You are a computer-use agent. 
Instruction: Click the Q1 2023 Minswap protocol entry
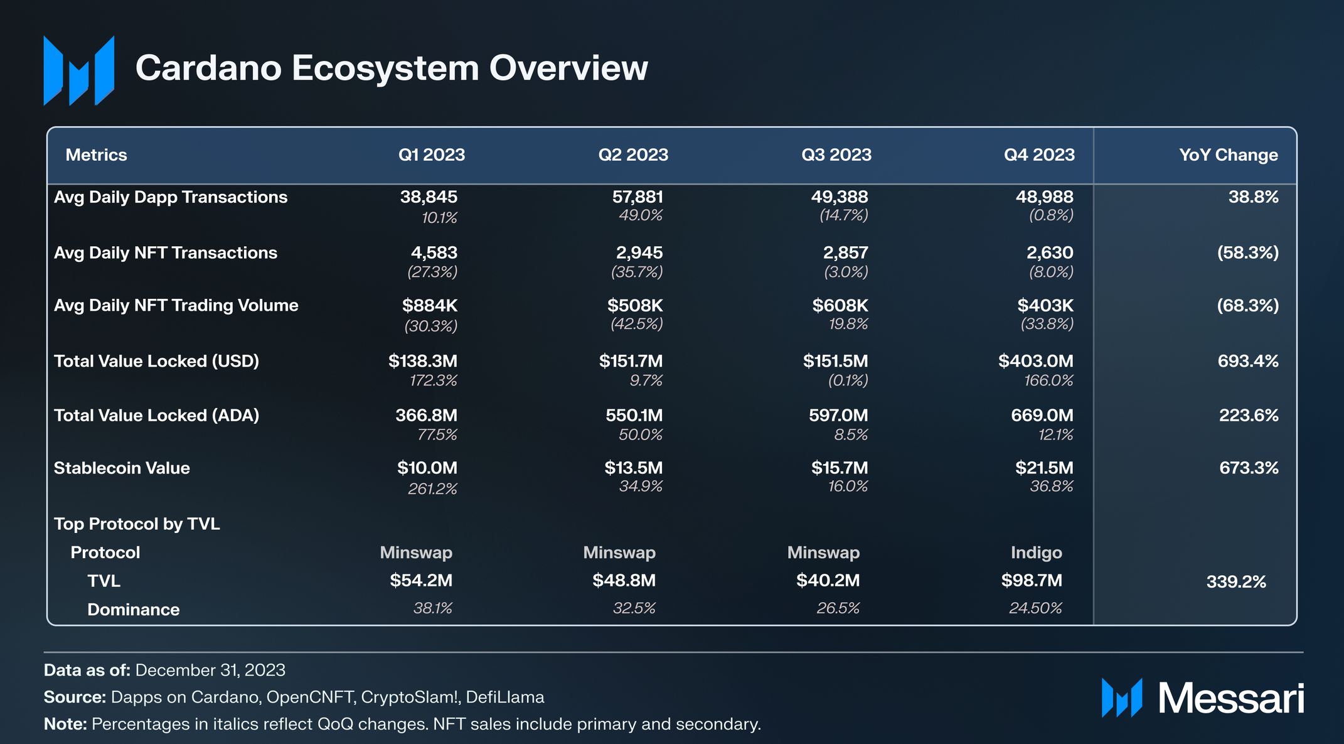pos(415,553)
